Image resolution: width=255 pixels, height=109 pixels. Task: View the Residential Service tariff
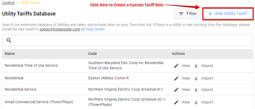[x=186, y=90]
